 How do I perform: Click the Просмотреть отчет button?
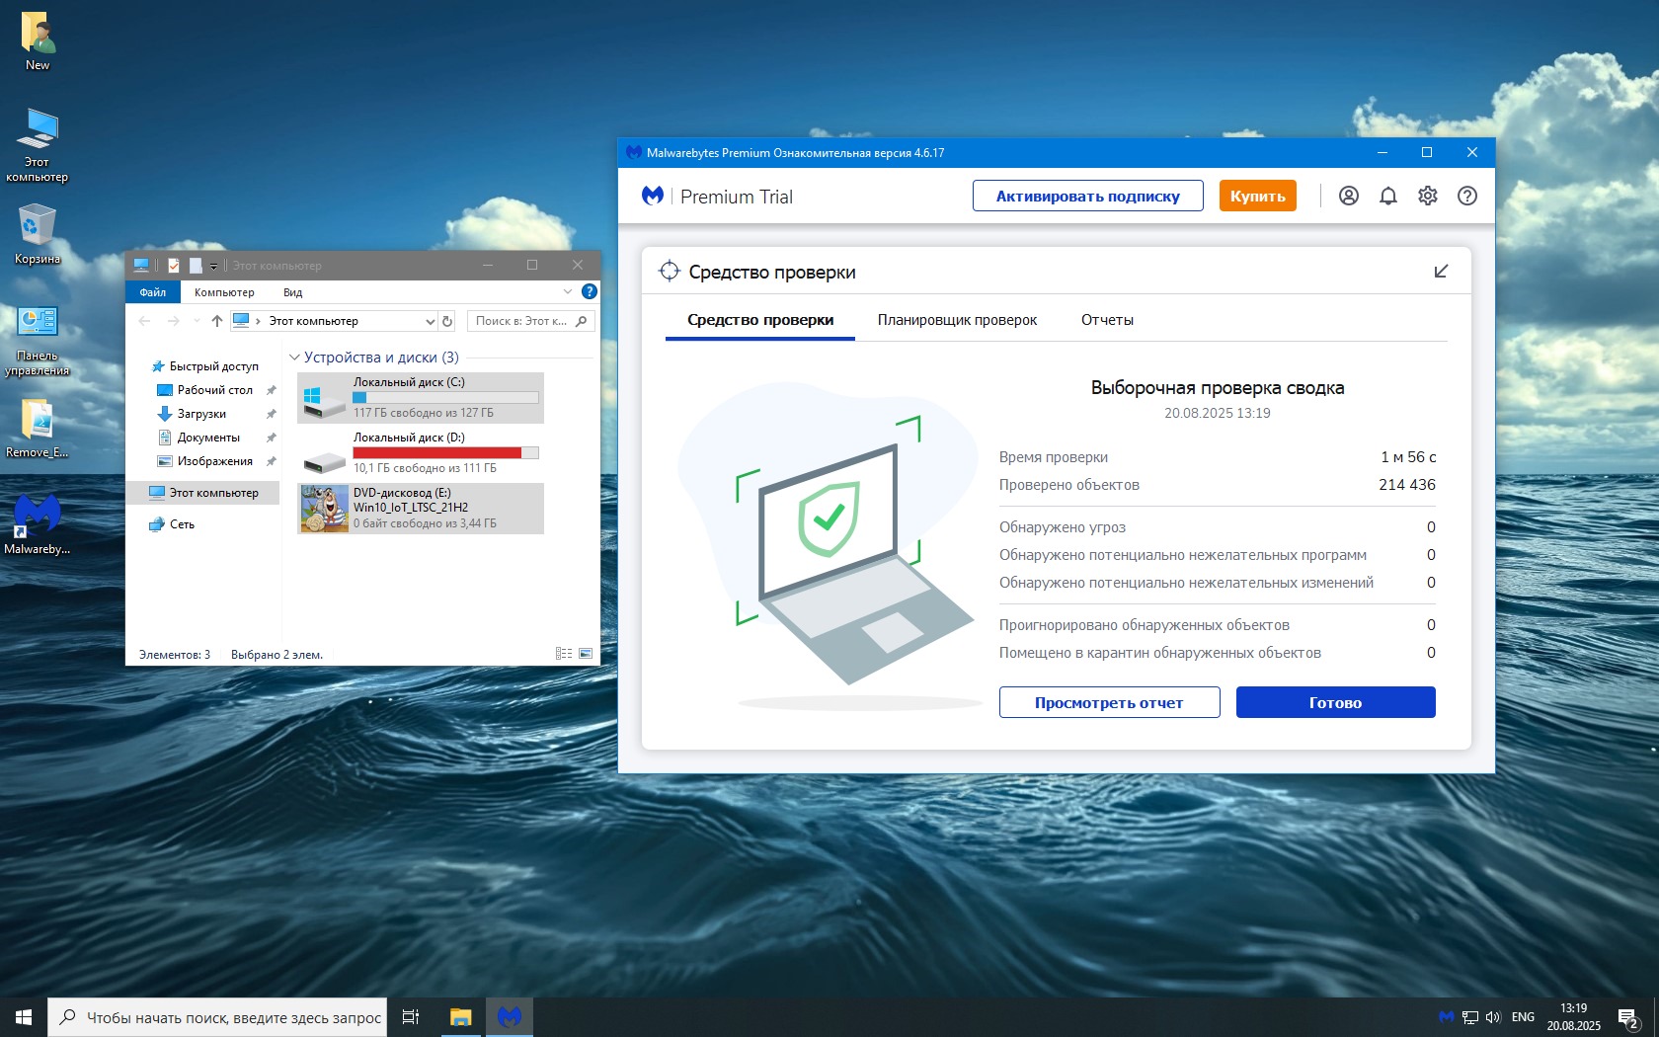[x=1109, y=702]
